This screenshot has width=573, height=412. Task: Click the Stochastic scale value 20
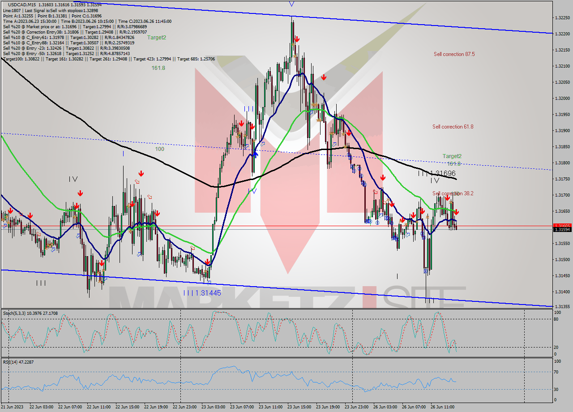click(x=557, y=347)
